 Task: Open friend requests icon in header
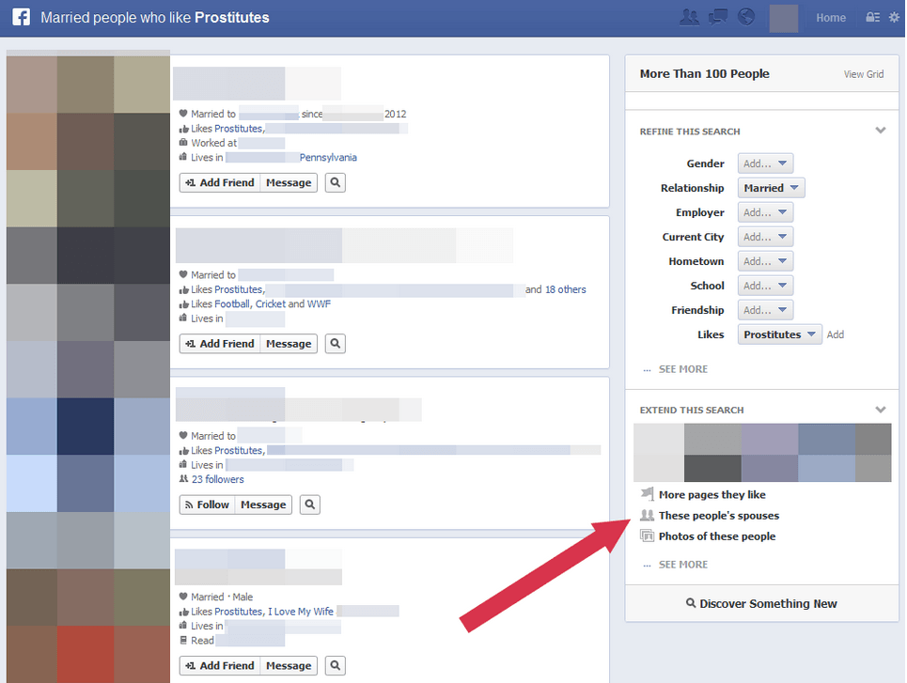[x=689, y=17]
